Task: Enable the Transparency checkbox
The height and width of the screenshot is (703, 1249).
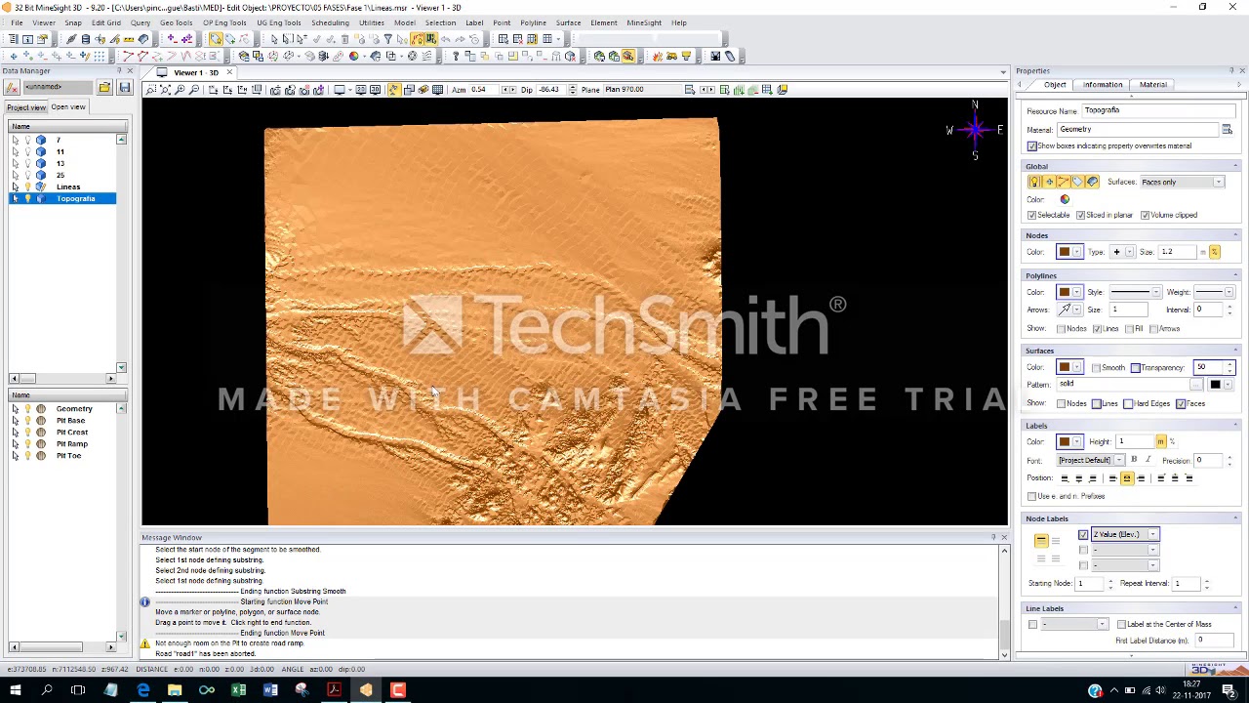Action: point(1135,368)
